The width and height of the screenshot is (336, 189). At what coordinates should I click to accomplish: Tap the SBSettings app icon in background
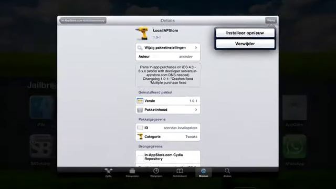tap(41, 146)
